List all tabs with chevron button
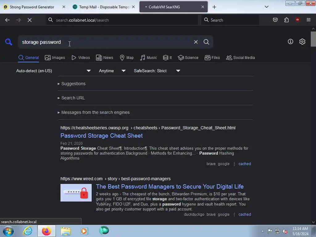This screenshot has width=316, height=237. pyautogui.click(x=266, y=7)
